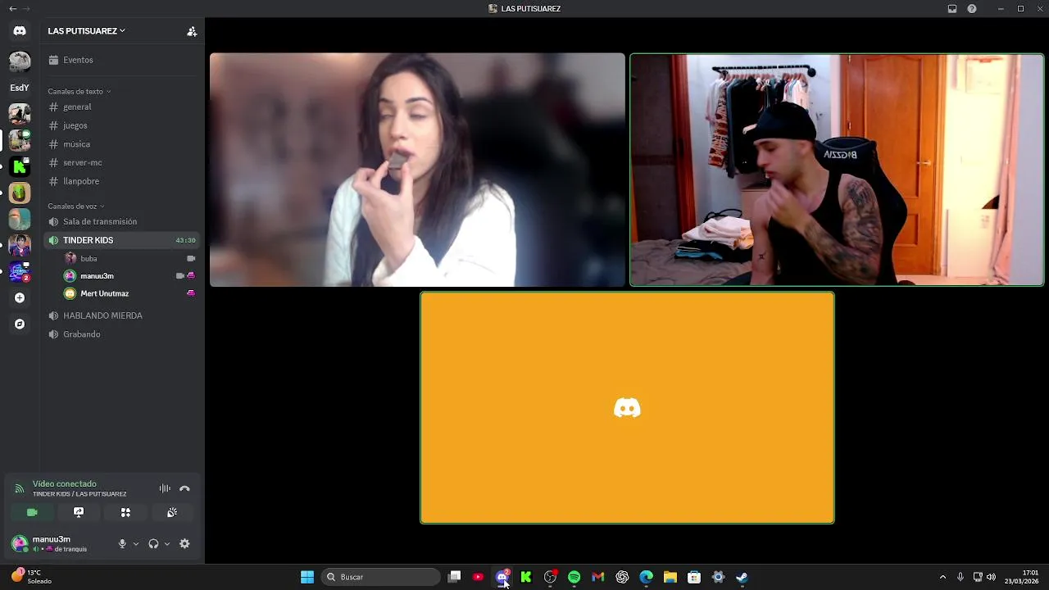Click the taskbar Buscar search box
Viewport: 1049px width, 590px height.
click(382, 577)
